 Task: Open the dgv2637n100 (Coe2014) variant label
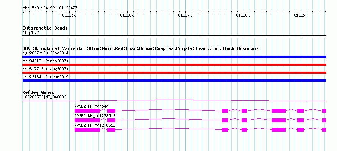coord(47,53)
